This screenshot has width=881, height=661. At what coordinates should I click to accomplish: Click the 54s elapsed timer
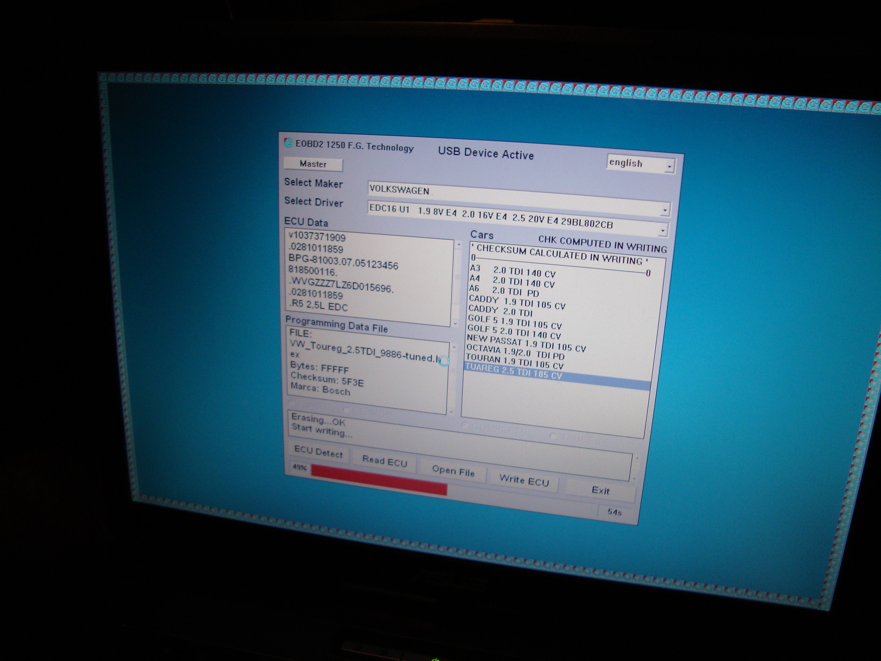pos(614,511)
